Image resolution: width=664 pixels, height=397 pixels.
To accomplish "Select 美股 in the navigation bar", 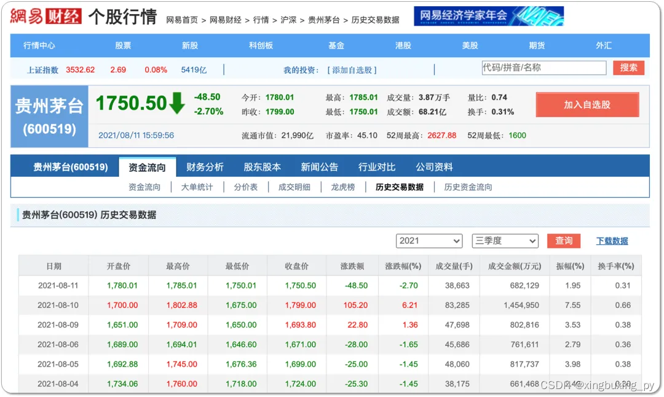I will tap(470, 45).
